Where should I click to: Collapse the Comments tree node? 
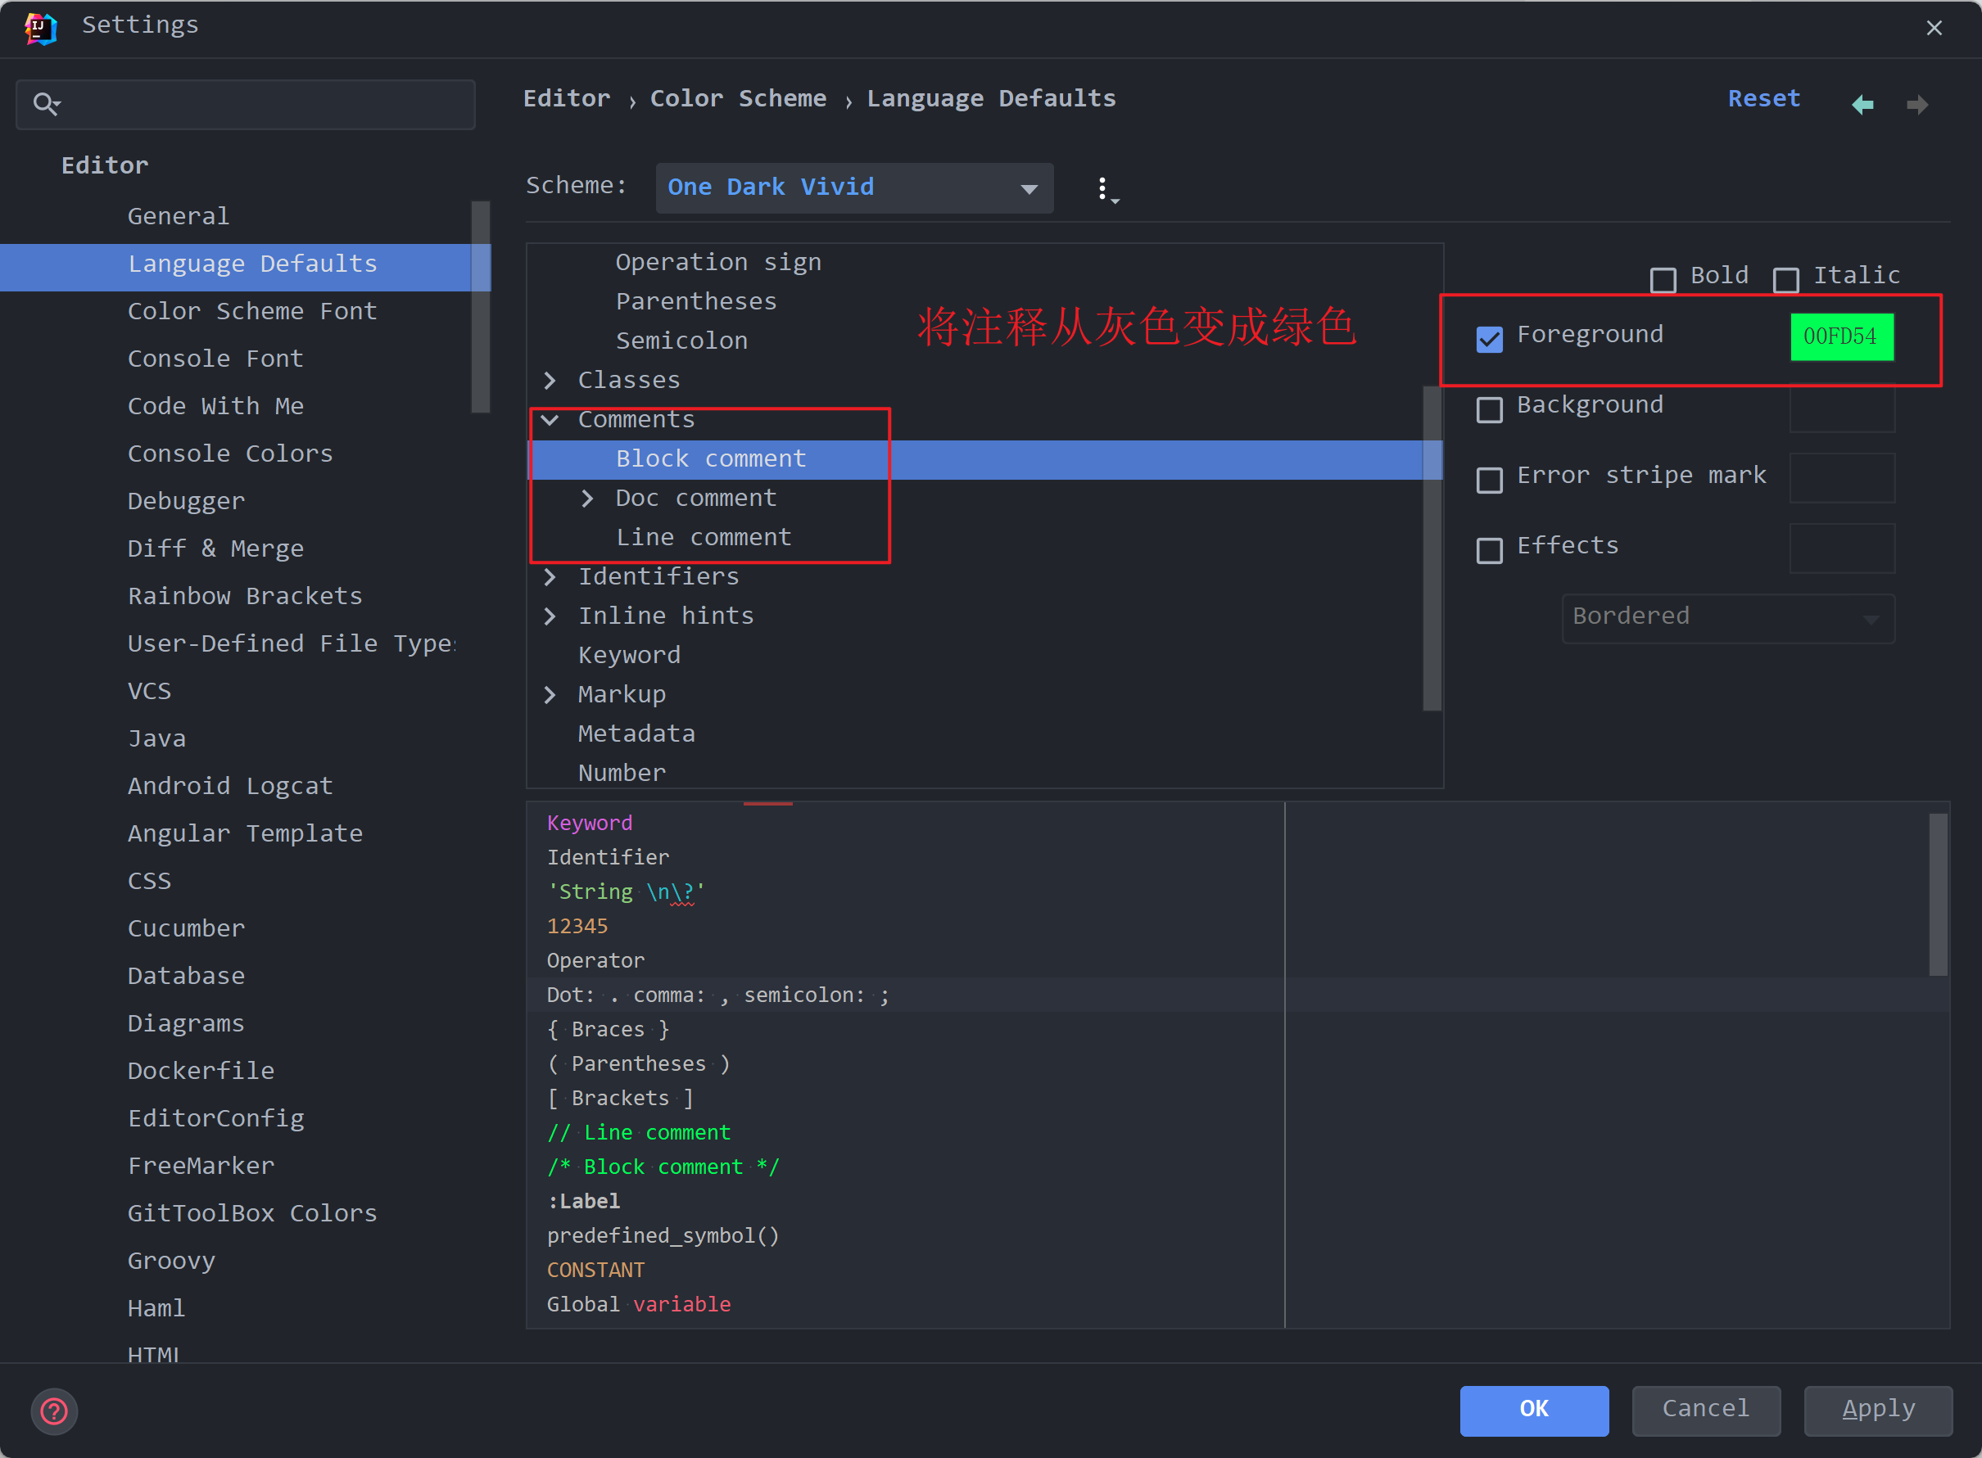[550, 419]
